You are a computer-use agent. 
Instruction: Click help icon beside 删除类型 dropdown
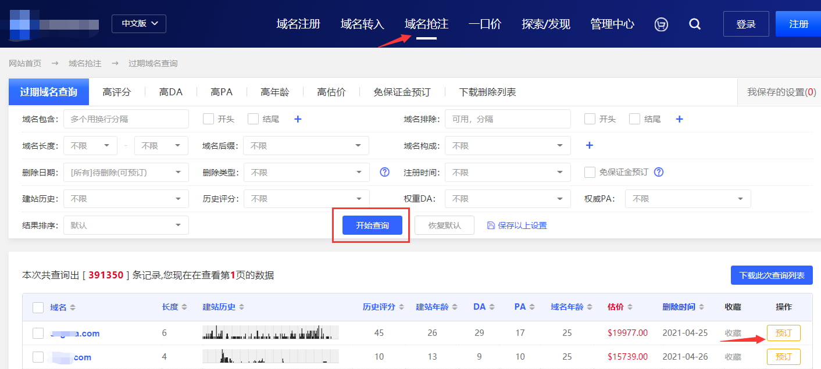pyautogui.click(x=384, y=172)
